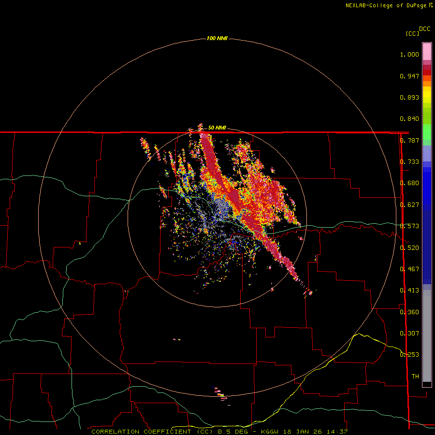Click the 0.840 value on the color scale

click(x=409, y=119)
